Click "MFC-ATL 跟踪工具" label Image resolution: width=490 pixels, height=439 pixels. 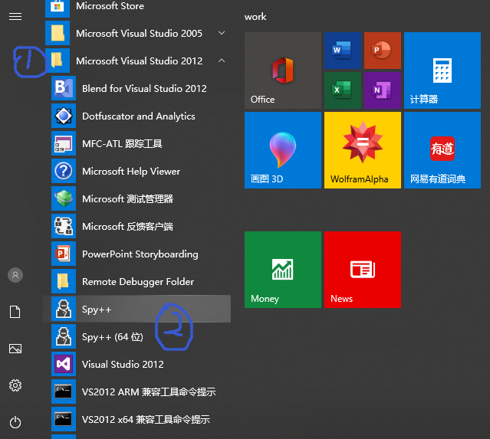pos(122,143)
